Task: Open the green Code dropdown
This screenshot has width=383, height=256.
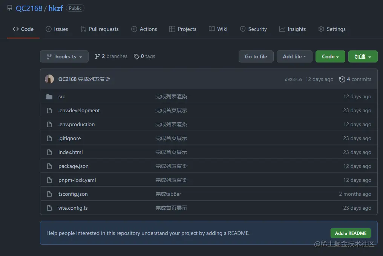Action: (x=330, y=56)
